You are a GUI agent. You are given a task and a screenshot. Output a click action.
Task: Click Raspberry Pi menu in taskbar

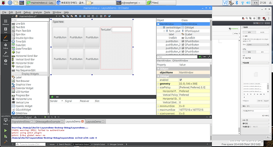[3, 3]
